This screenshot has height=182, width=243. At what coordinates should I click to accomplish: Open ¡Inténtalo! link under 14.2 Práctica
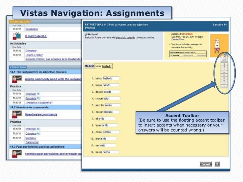click(31, 129)
